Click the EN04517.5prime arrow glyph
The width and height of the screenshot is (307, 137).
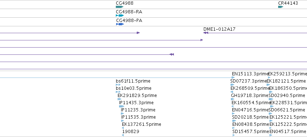[x=271, y=135]
